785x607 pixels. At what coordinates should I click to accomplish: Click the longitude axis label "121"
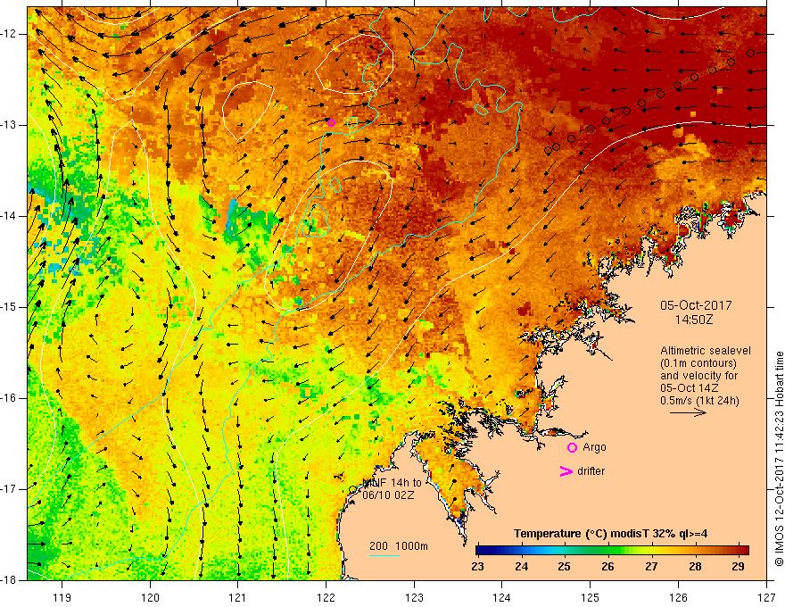click(237, 597)
